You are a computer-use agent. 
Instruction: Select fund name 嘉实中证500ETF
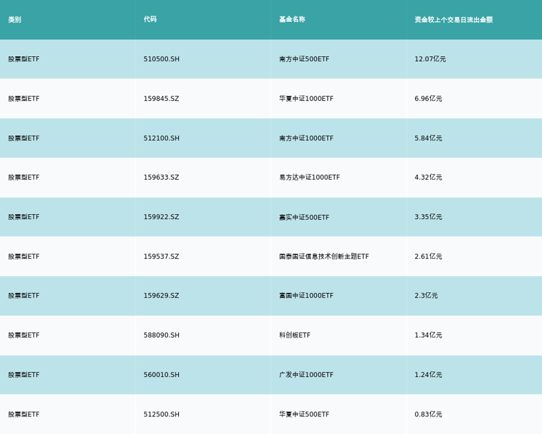click(304, 218)
